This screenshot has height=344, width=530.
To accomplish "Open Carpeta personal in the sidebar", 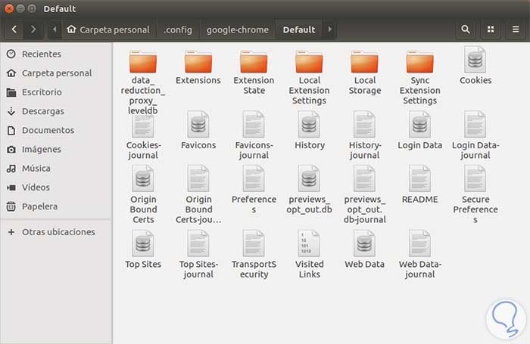I will [x=56, y=73].
